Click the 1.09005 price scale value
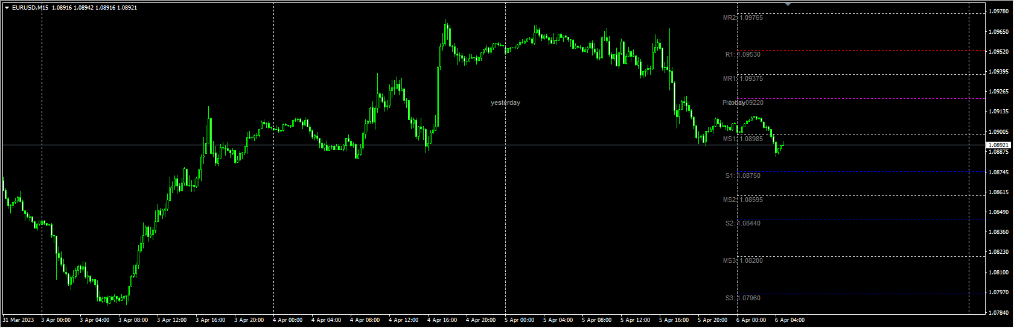This screenshot has height=328, width=1014. pos(999,132)
